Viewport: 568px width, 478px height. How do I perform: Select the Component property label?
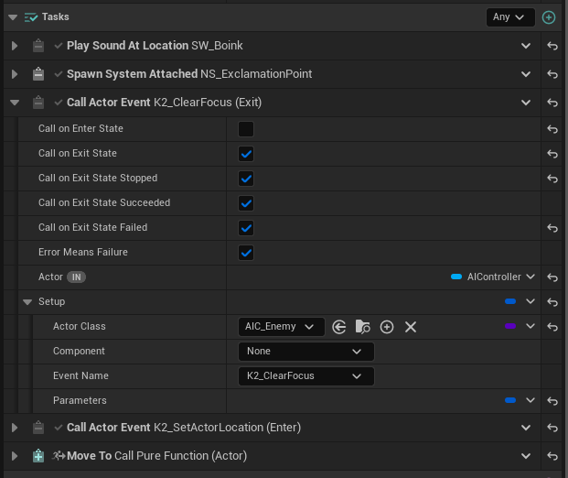click(79, 351)
